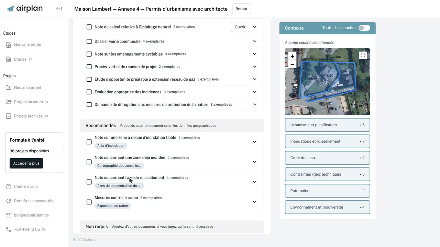Check Note sur les aménagements cyclables
440x247 pixels.
point(89,54)
